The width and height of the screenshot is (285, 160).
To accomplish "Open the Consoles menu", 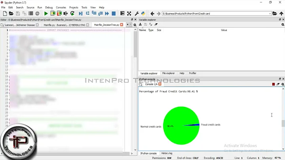I will pos(61,8).
